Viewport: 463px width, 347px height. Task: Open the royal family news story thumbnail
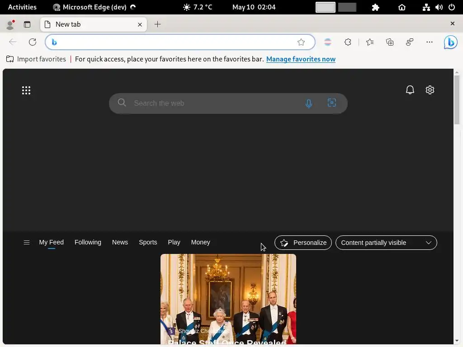[x=228, y=299]
